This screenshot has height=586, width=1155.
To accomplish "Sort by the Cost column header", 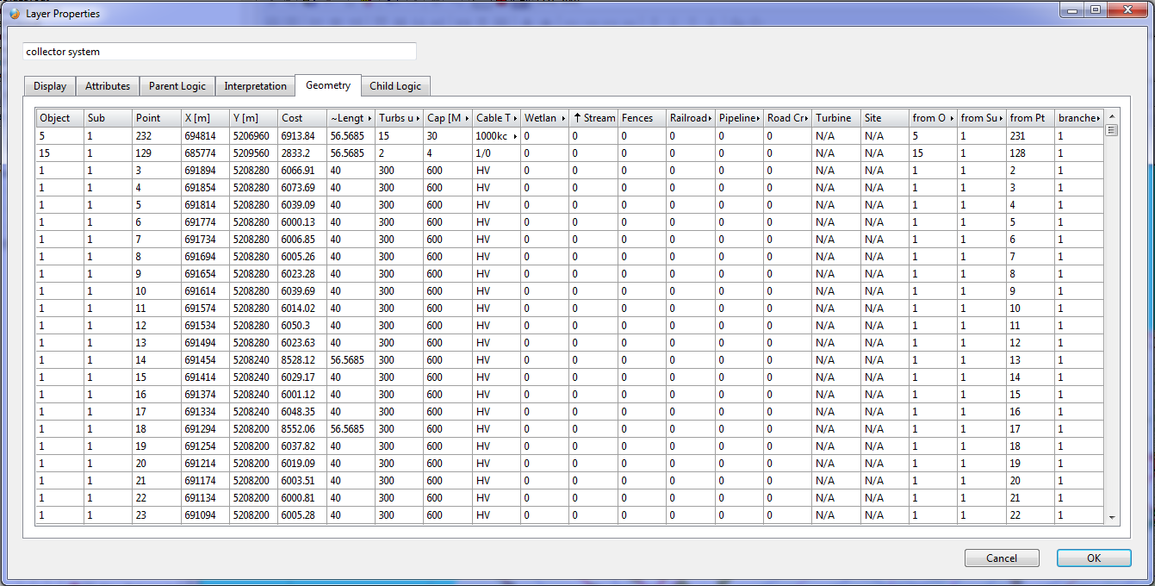I will click(301, 118).
